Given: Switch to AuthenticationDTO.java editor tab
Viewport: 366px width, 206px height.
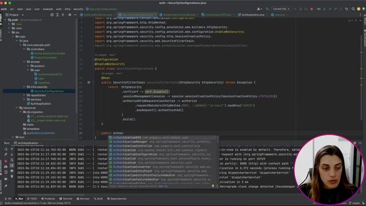Looking at the screenshot, I should pos(217,15).
